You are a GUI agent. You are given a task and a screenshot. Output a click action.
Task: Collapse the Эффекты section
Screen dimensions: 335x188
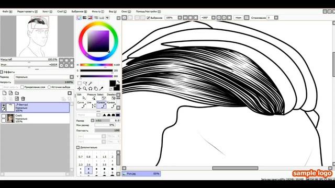point(2,72)
